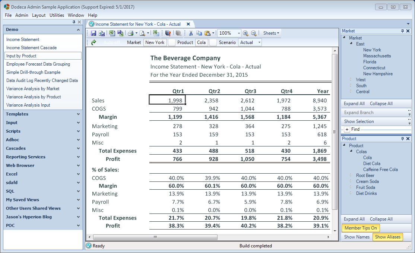Expand the Root Beer product branch
415x253 pixels.
(x=351, y=175)
